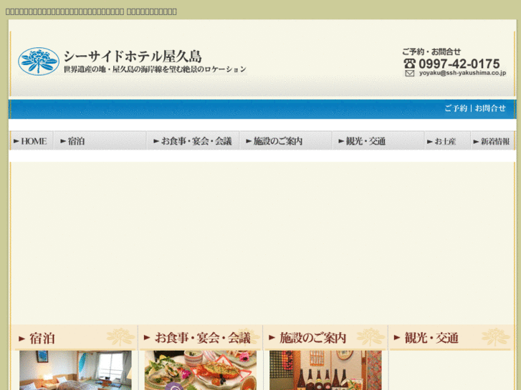Click the 観光・交通 section heading card

(x=451, y=338)
